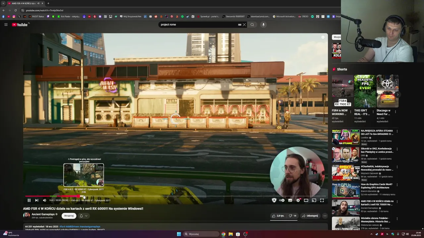Open the Microsoft Activation bookmark
424x238 pixels.
tap(284, 16)
